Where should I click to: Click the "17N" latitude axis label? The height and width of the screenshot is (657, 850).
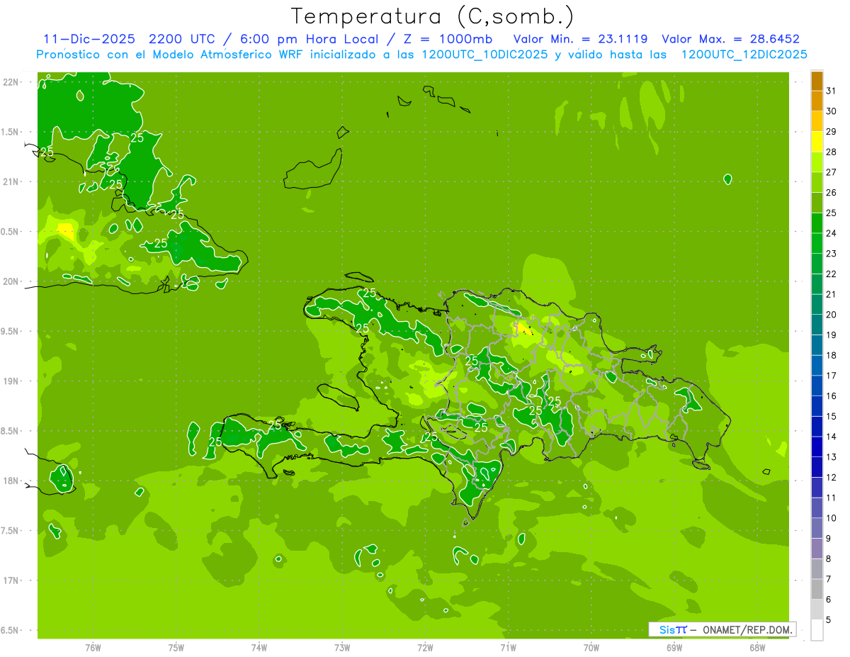click(11, 580)
